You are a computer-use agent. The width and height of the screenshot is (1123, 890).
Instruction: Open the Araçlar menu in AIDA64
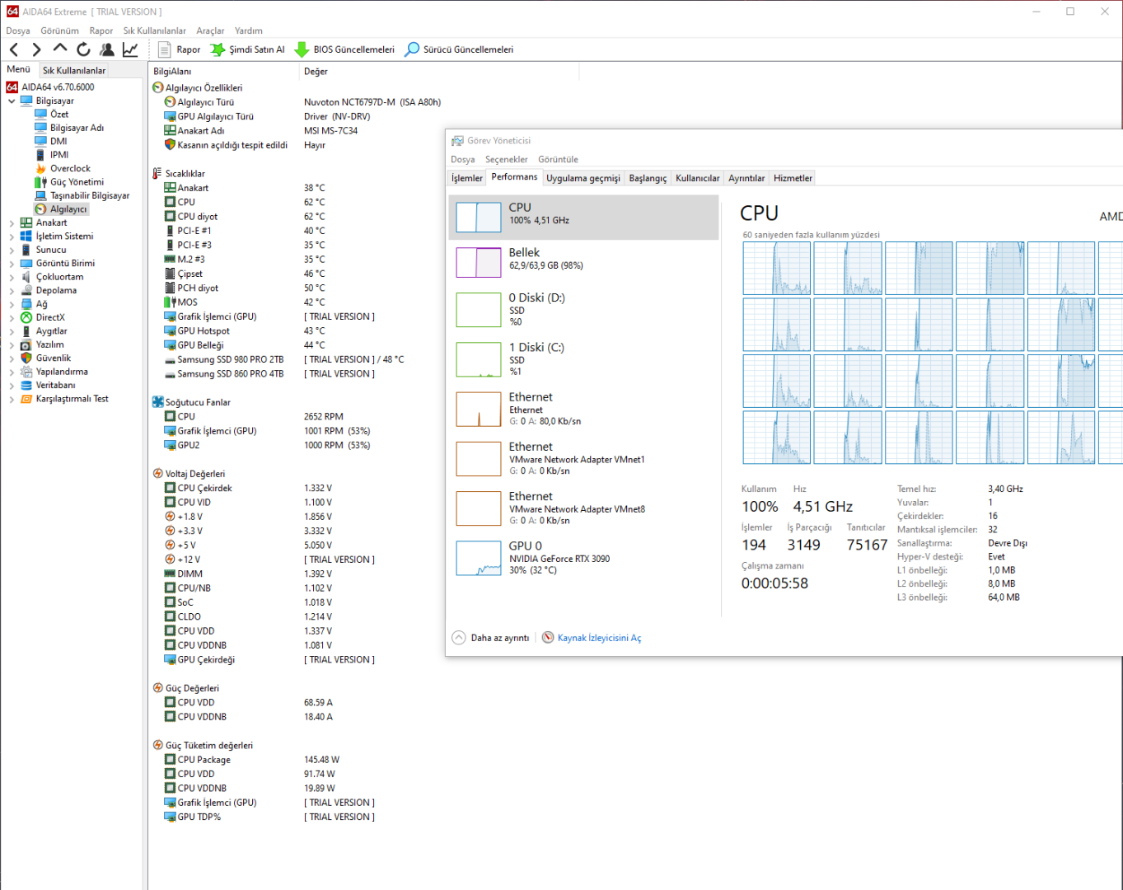pyautogui.click(x=210, y=30)
